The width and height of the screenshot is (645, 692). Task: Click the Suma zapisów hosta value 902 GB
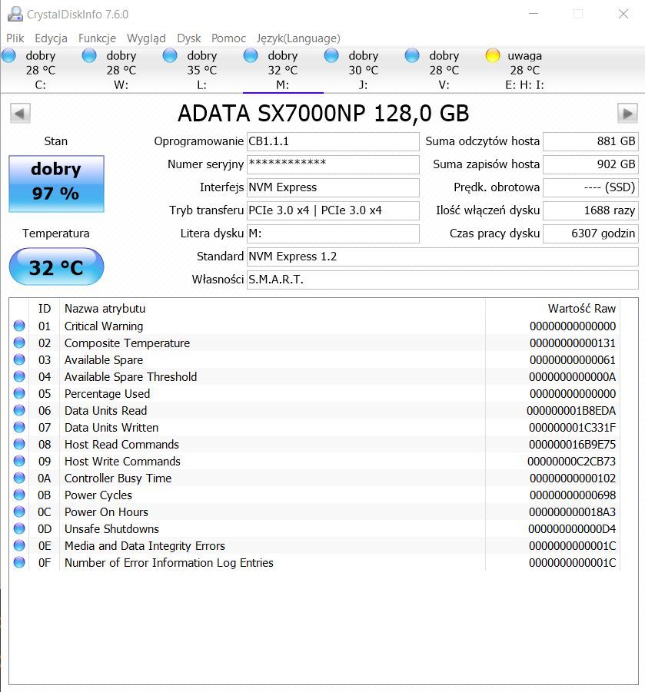point(590,164)
